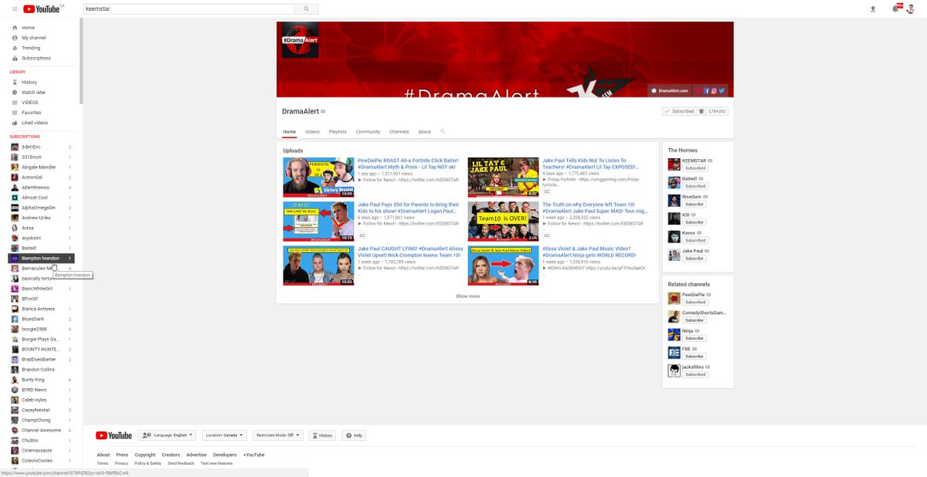The height and width of the screenshot is (477, 927).
Task: Open the account avatar menu
Action: (x=911, y=8)
